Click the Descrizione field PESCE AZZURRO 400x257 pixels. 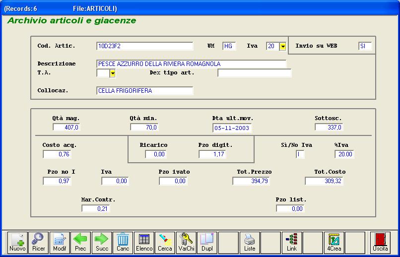coord(192,64)
